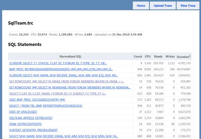The image size is (201, 139).
Task: Click the duration value 175,273
Action: [x=185, y=130]
